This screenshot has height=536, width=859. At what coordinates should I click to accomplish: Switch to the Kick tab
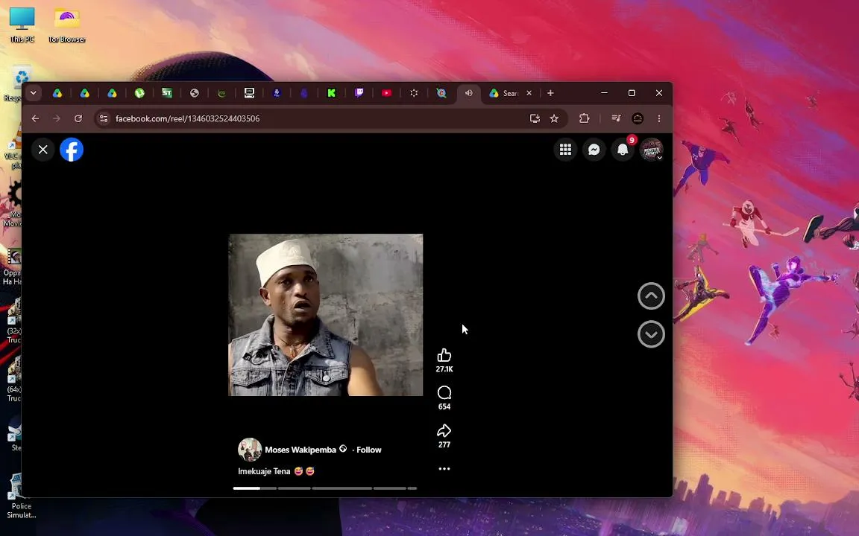click(x=331, y=93)
